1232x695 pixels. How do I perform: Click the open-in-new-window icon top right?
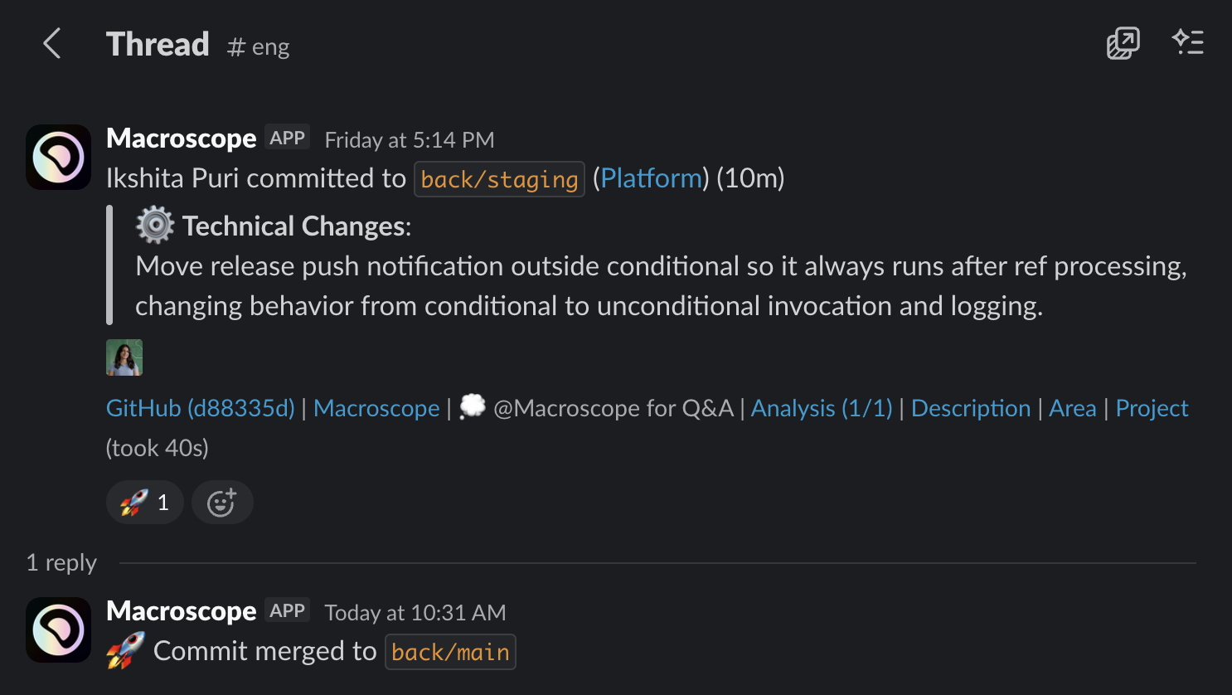1123,42
